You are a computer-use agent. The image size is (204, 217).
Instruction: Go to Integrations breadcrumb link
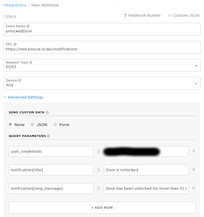[x=15, y=5]
